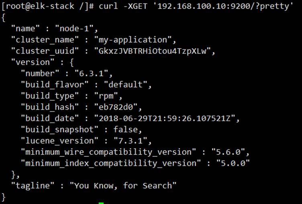
Task: Click the root@elk-stack shell prompt
Action: (x=47, y=6)
